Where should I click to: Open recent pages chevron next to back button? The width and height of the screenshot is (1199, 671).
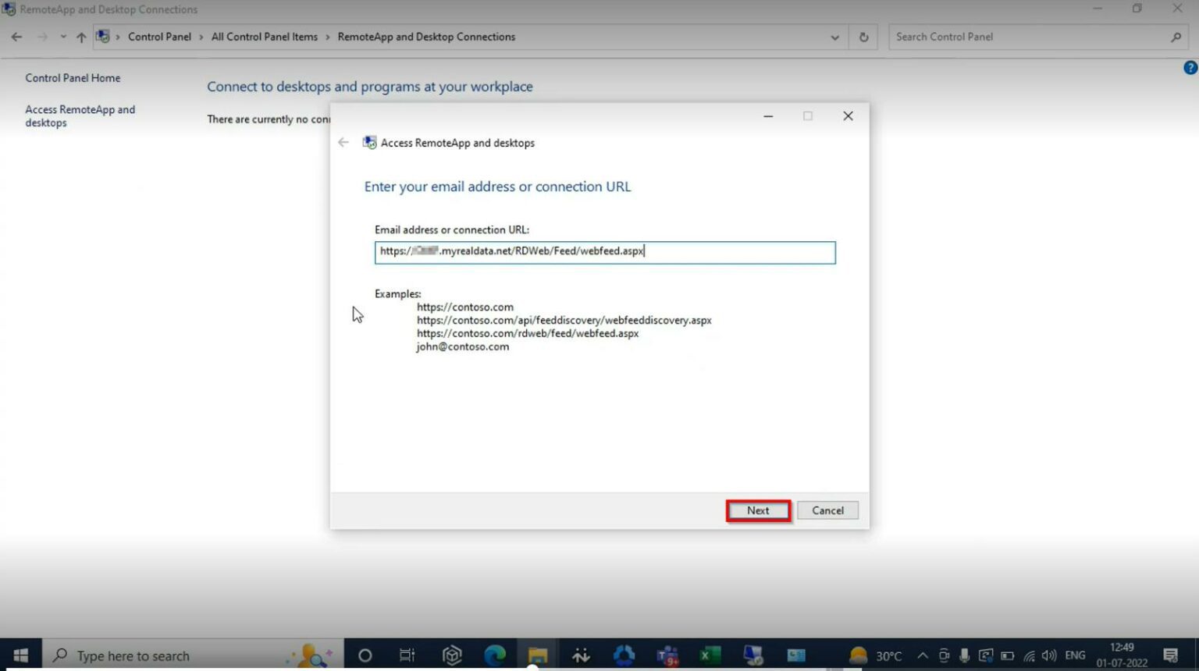(64, 37)
